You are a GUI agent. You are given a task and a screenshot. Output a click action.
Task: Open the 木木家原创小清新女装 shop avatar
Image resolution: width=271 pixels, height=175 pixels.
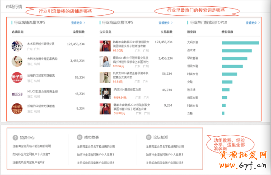[17, 46]
